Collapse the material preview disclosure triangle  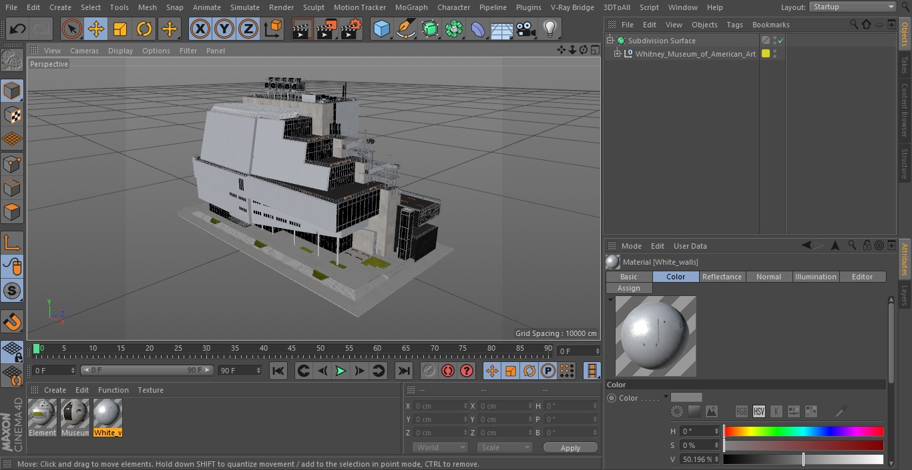coord(610,300)
